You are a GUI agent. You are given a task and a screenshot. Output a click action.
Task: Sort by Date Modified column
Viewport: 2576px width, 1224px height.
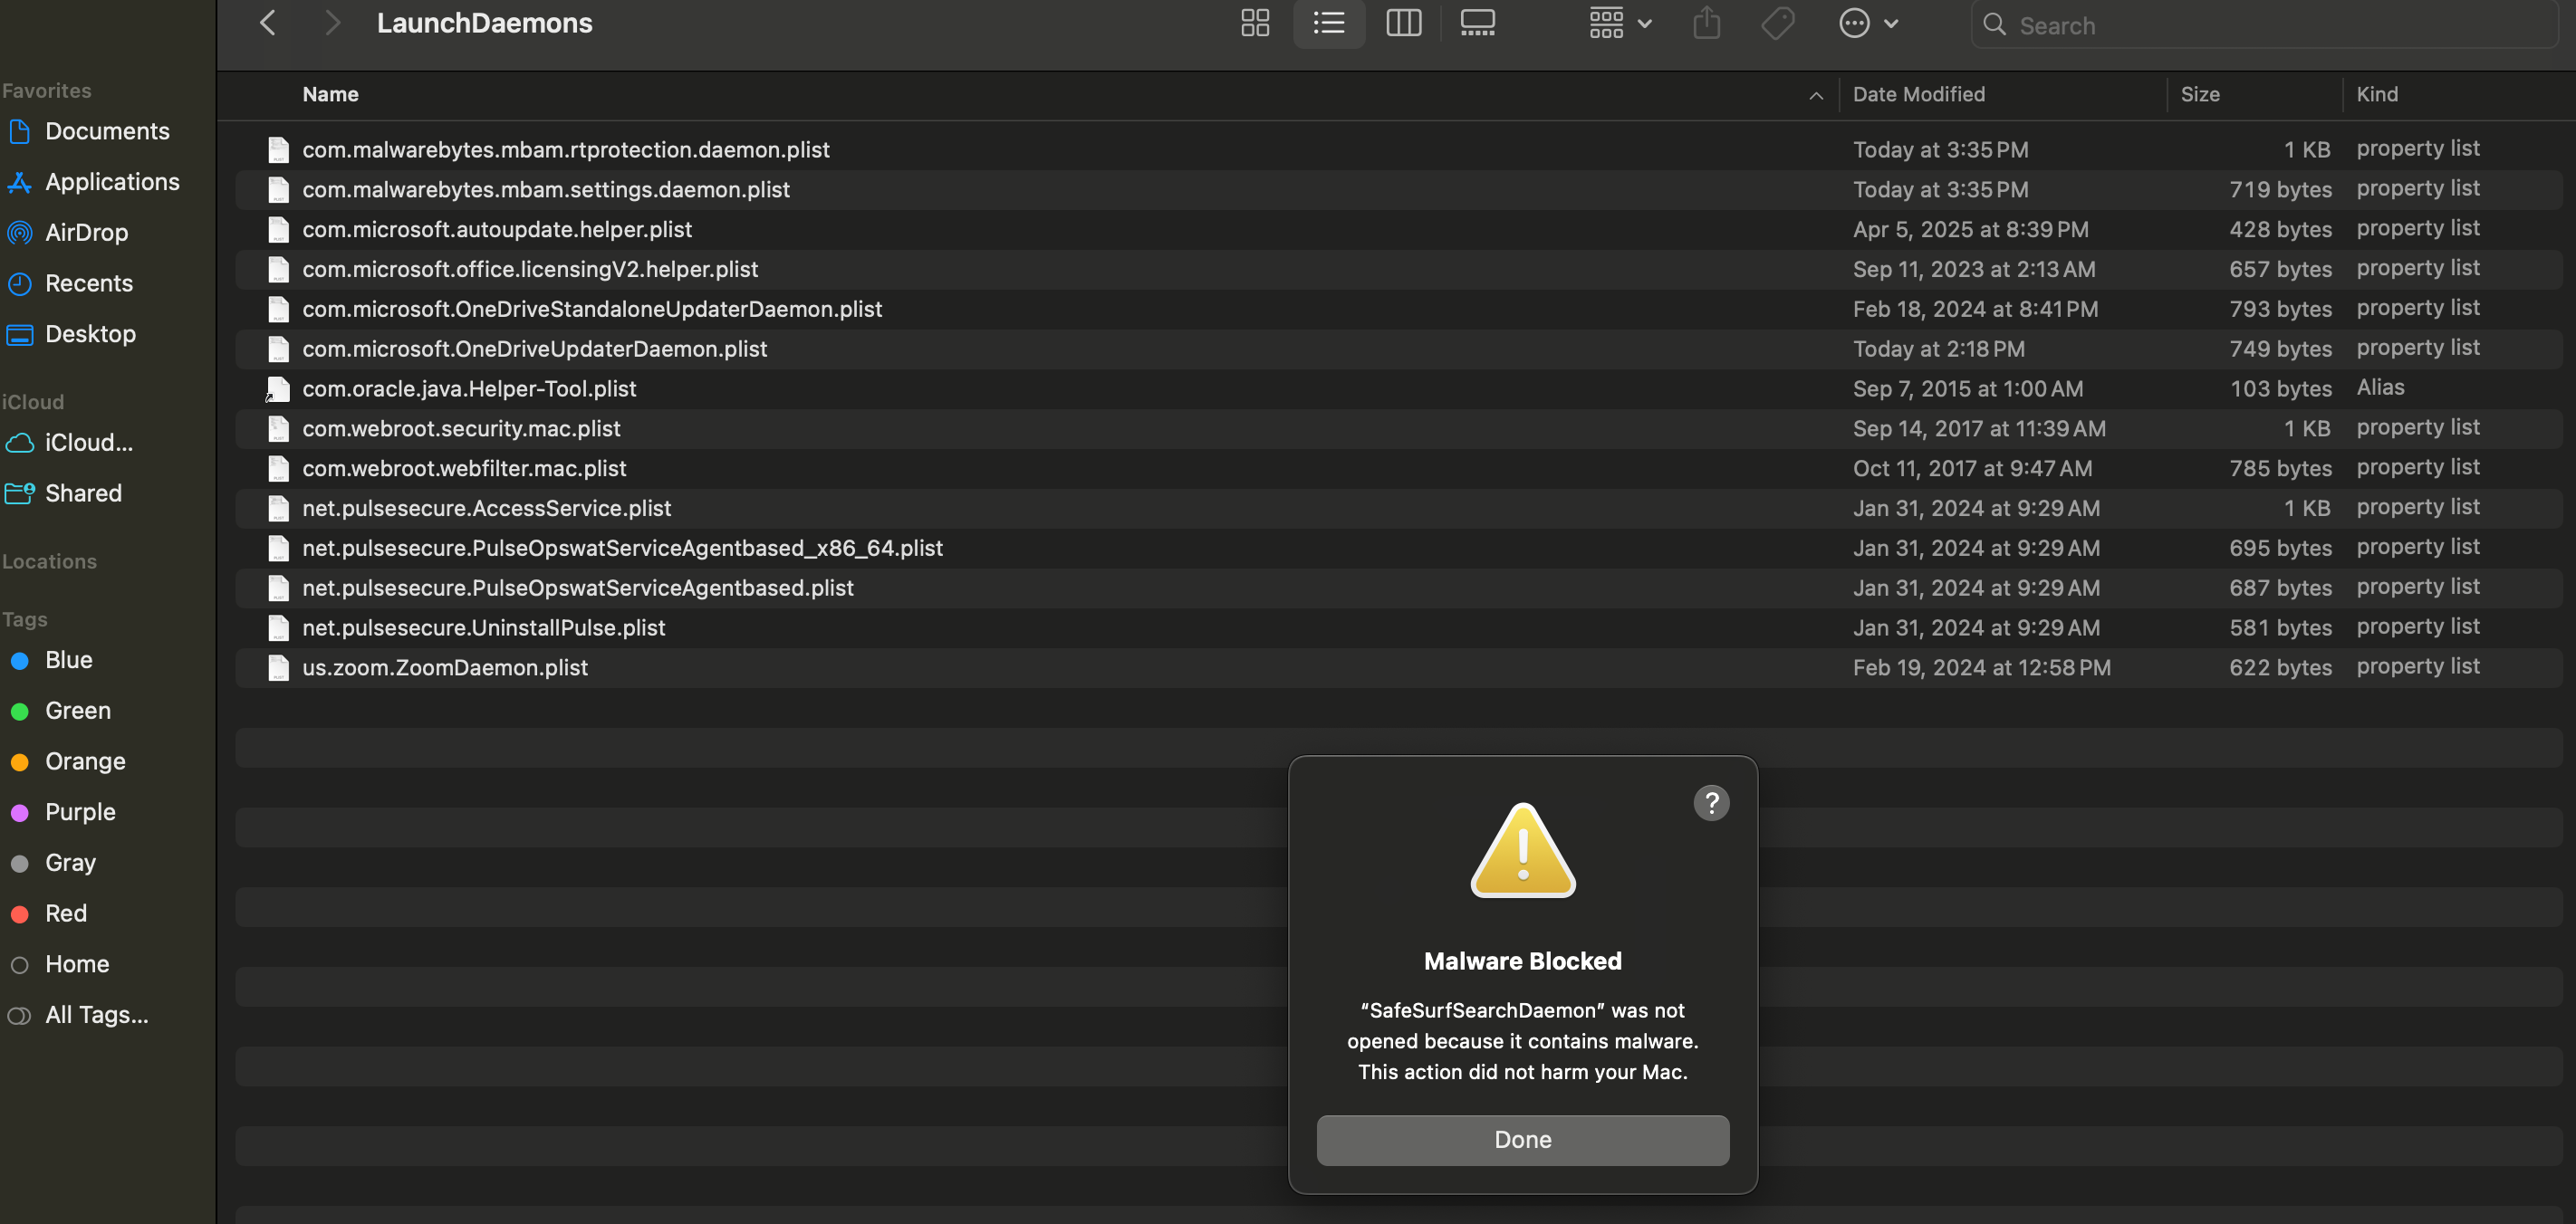tap(1918, 94)
